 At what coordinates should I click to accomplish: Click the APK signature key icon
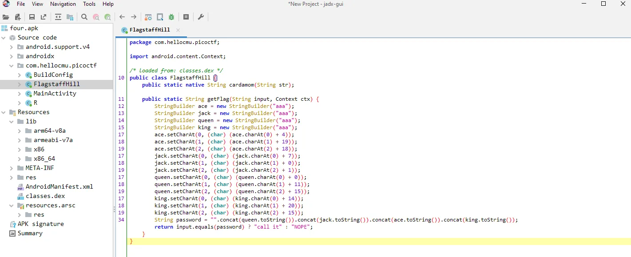pos(12,224)
